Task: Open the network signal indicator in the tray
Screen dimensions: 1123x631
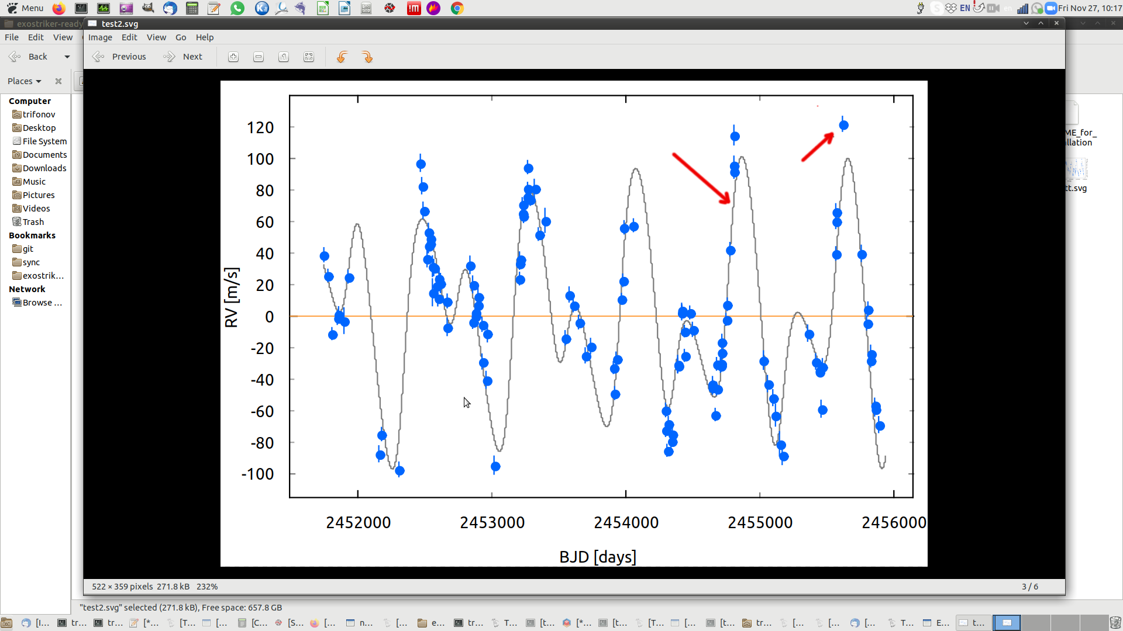Action: (x=1024, y=8)
